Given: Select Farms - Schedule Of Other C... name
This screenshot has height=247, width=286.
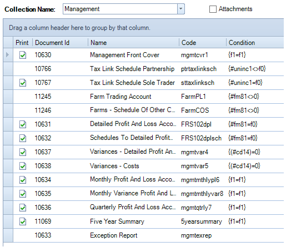Looking at the screenshot, I should point(133,110).
